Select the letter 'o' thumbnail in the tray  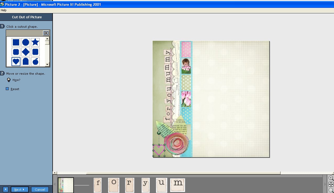pyautogui.click(x=114, y=185)
